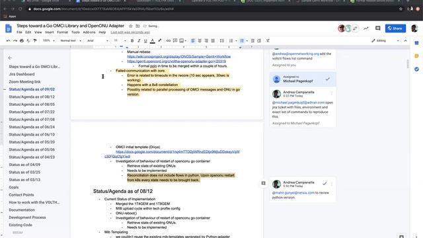423x238 pixels.
Task: Open the highlight color picker
Action: click(x=160, y=41)
